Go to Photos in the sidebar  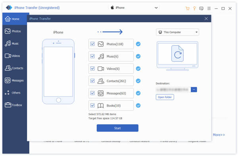pos(15,31)
